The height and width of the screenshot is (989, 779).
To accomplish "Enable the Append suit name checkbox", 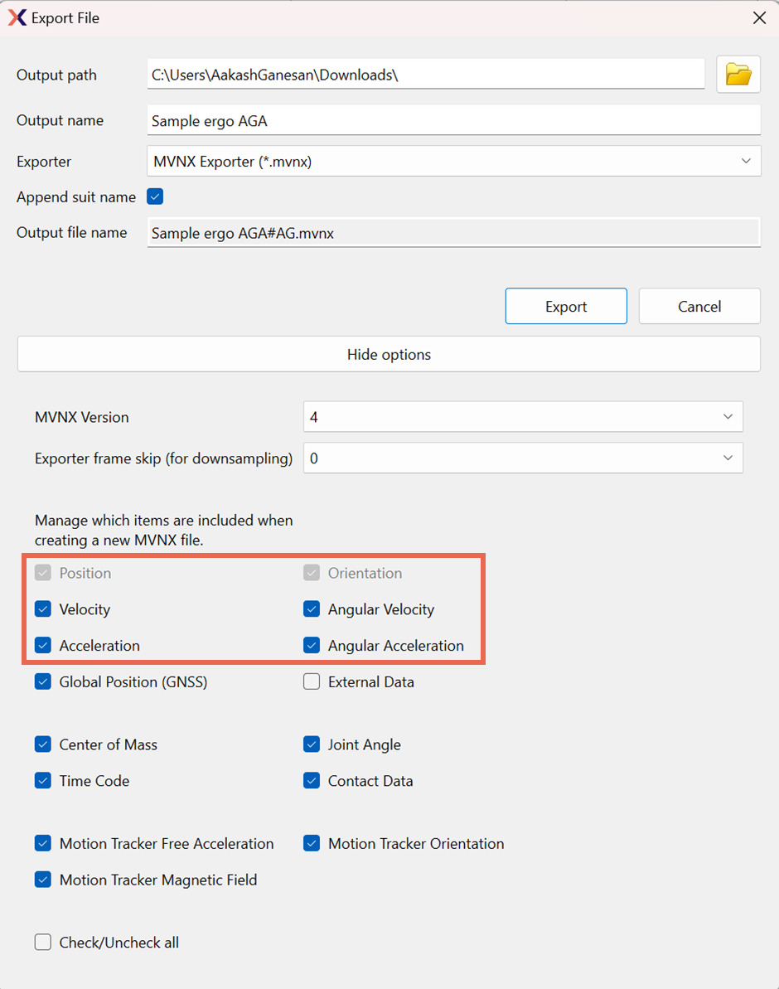I will pyautogui.click(x=154, y=197).
